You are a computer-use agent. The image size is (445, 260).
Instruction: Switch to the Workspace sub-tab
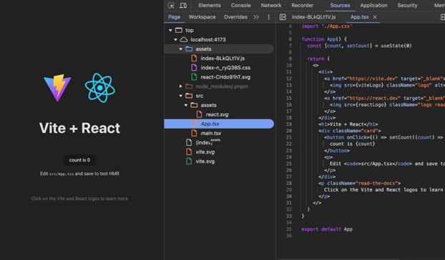click(202, 17)
